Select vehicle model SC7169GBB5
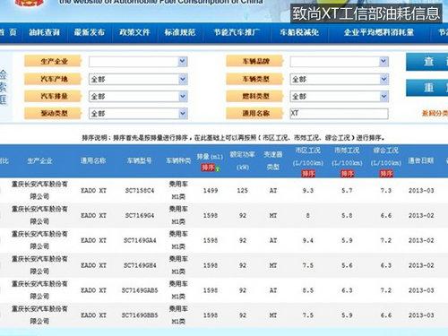Image resolution: width=448 pixels, height=336 pixels. point(140,315)
